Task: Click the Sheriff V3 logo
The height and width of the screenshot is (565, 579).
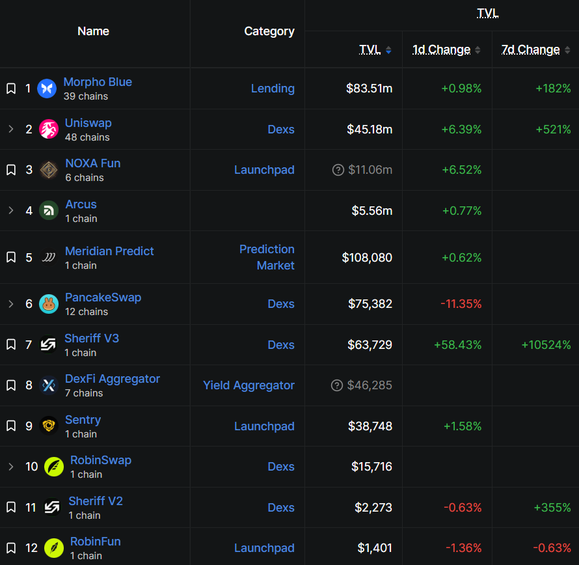Action: point(48,345)
